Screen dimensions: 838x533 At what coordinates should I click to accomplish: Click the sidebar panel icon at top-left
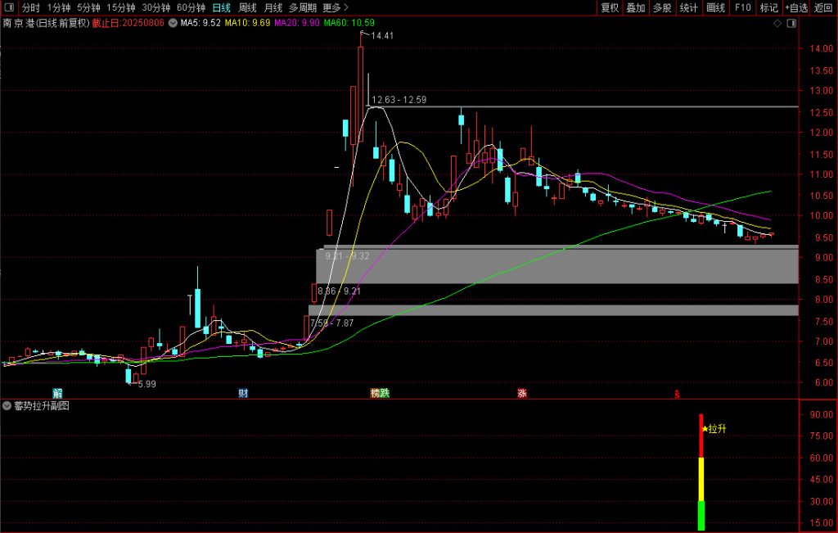tap(9, 8)
